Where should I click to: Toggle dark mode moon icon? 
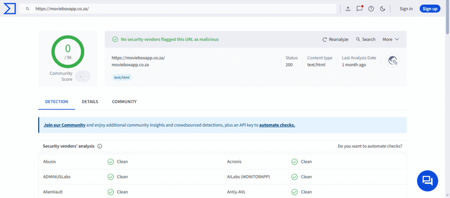[x=382, y=9]
